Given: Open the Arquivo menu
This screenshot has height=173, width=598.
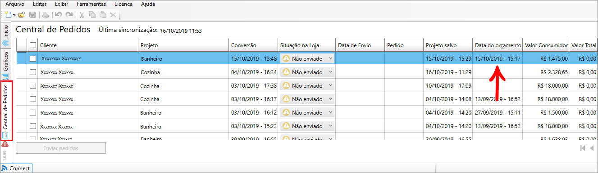Looking at the screenshot, I should pyautogui.click(x=14, y=4).
